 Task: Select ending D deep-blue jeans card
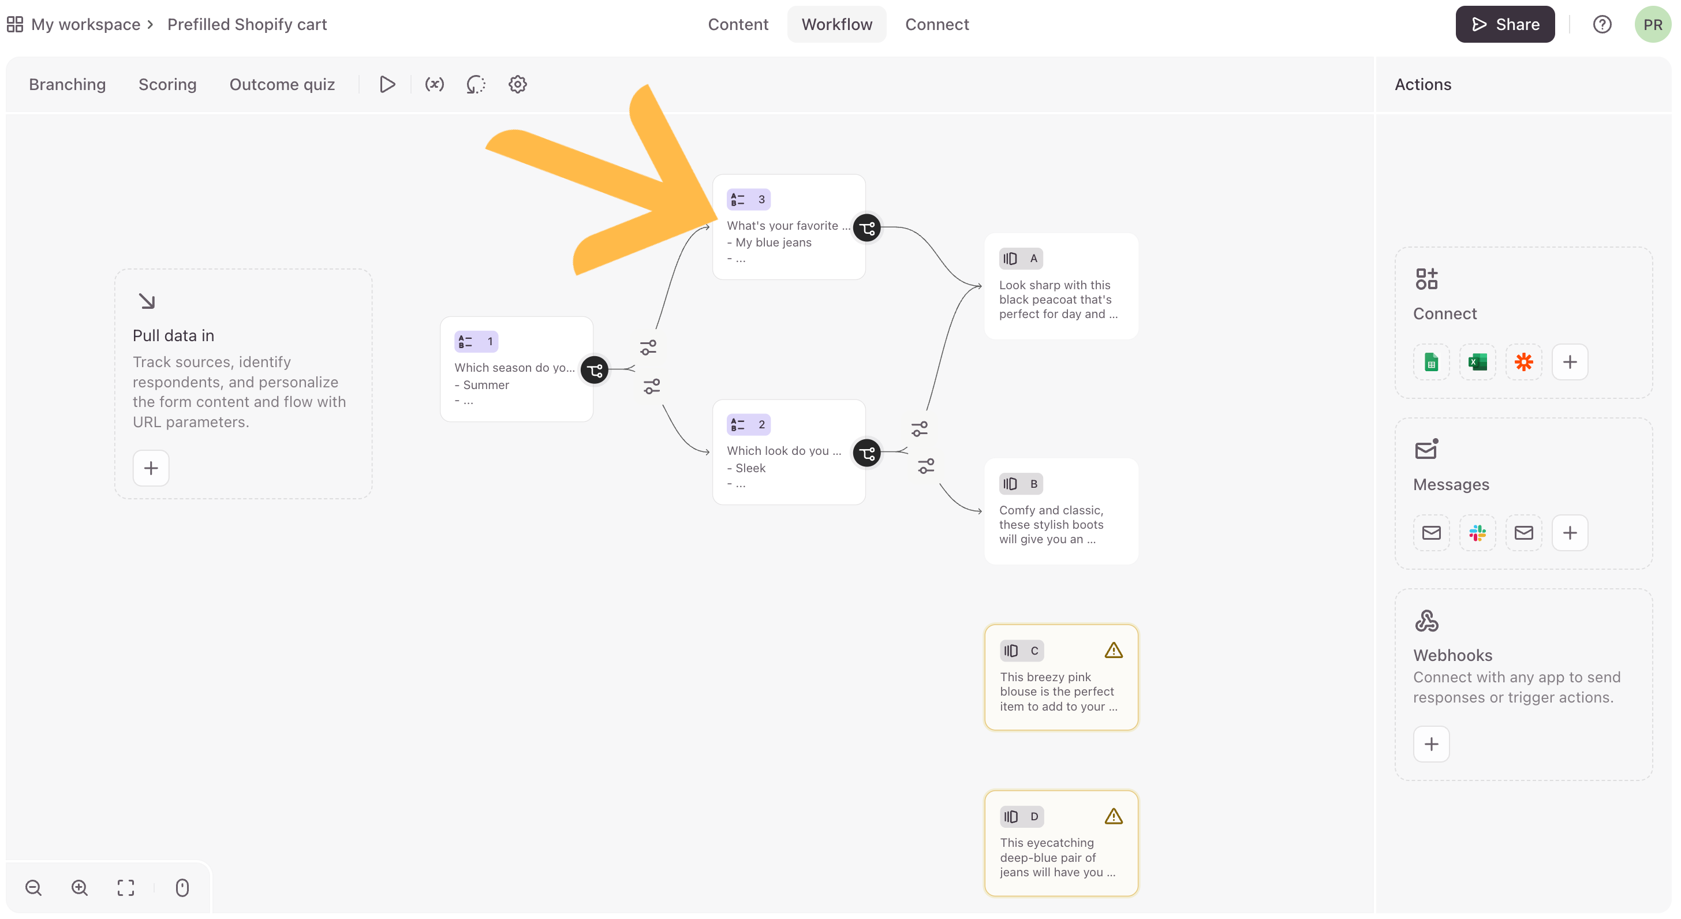(1061, 843)
